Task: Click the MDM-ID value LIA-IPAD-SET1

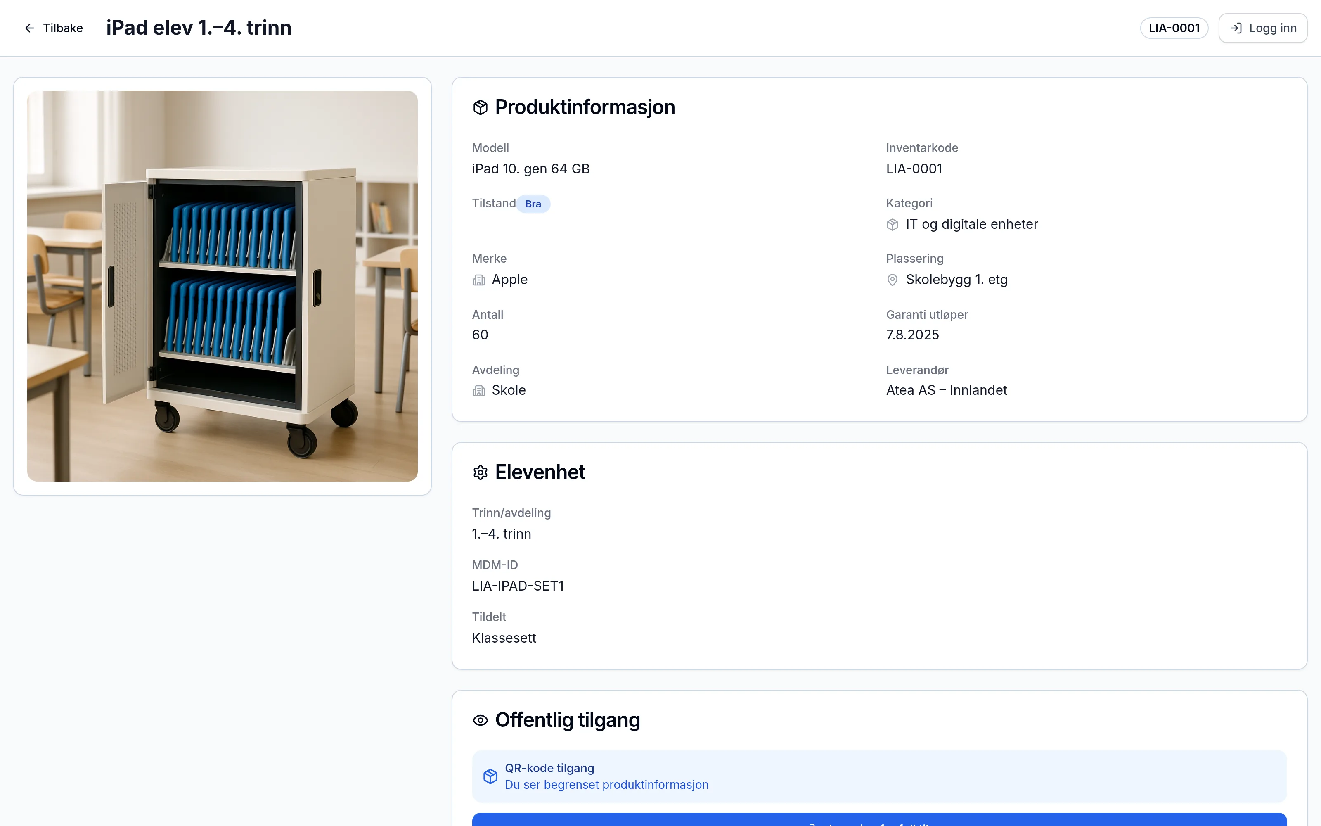Action: click(x=518, y=586)
